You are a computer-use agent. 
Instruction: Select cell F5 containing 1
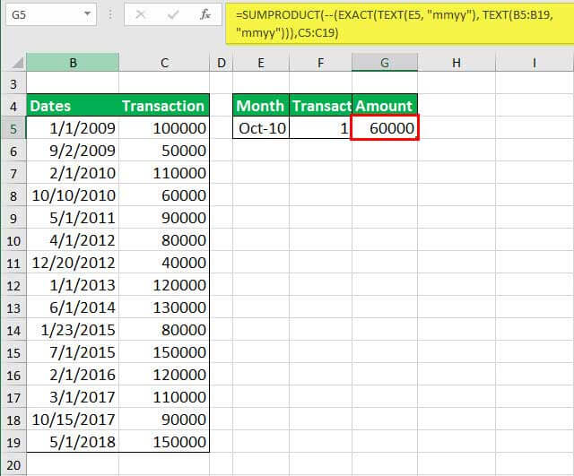(x=321, y=128)
